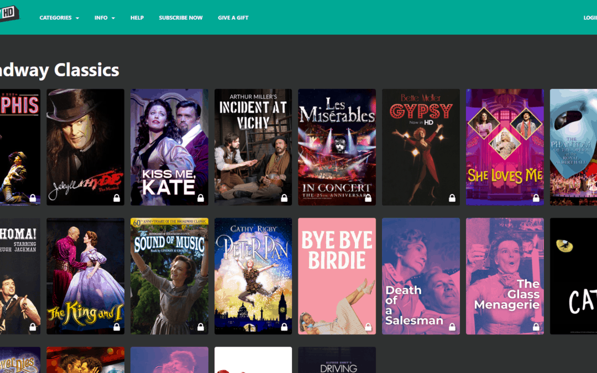The height and width of the screenshot is (373, 597).
Task: Open The Phantom of the Opera poster
Action: [x=573, y=148]
